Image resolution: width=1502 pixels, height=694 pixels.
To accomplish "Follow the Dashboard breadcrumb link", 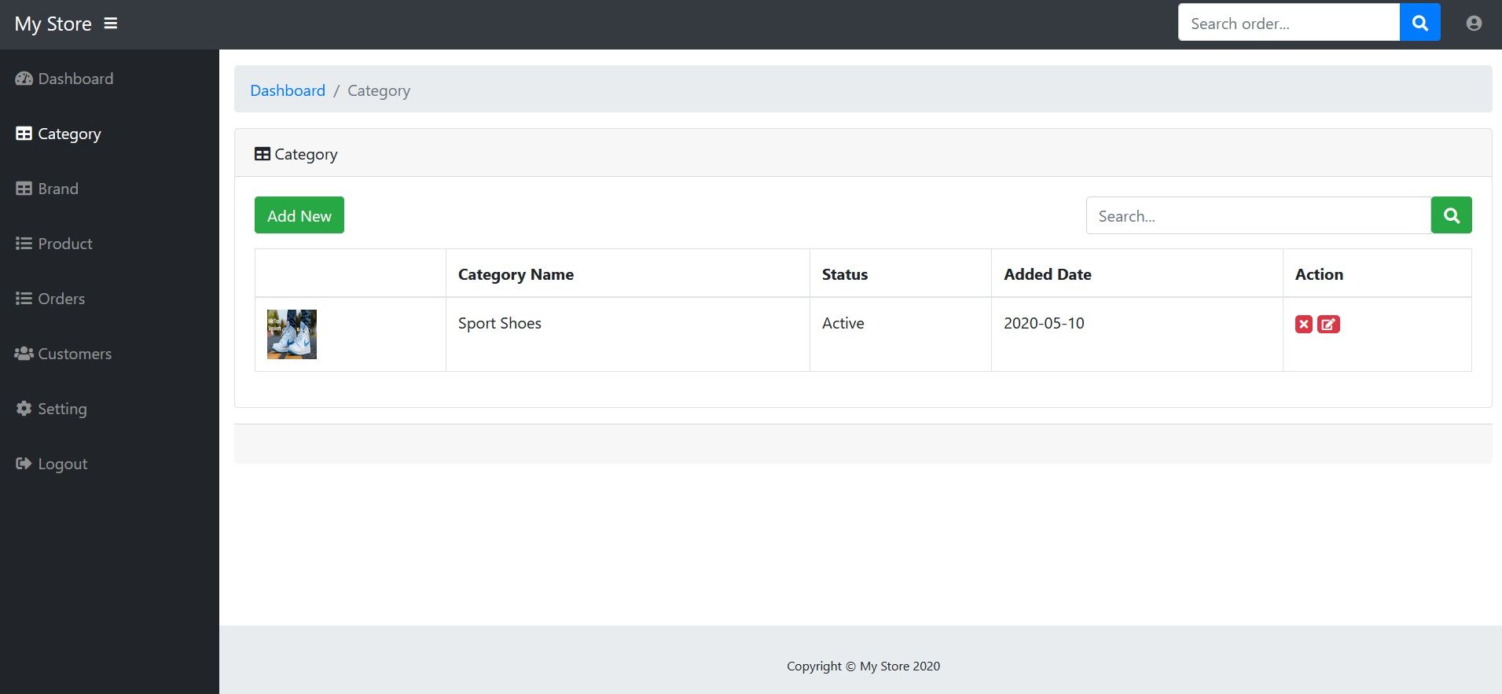I will 287,90.
